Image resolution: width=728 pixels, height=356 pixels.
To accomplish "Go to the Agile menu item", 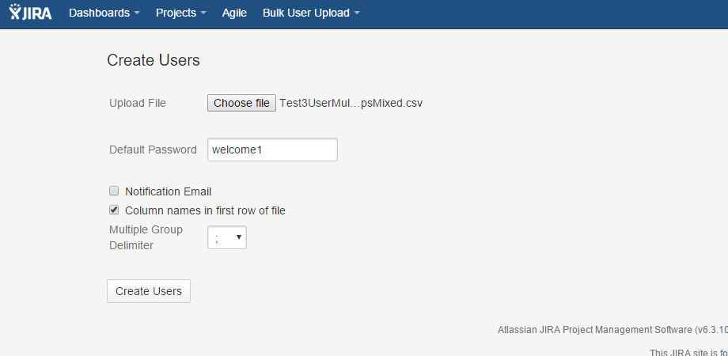I will pos(234,13).
